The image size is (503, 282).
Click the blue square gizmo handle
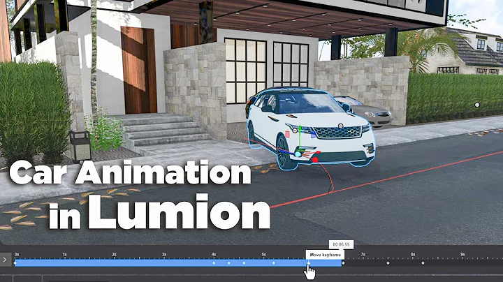coord(313,135)
